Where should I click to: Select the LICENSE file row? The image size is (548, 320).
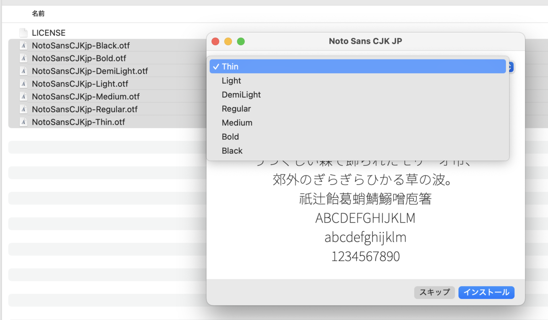[x=107, y=33]
